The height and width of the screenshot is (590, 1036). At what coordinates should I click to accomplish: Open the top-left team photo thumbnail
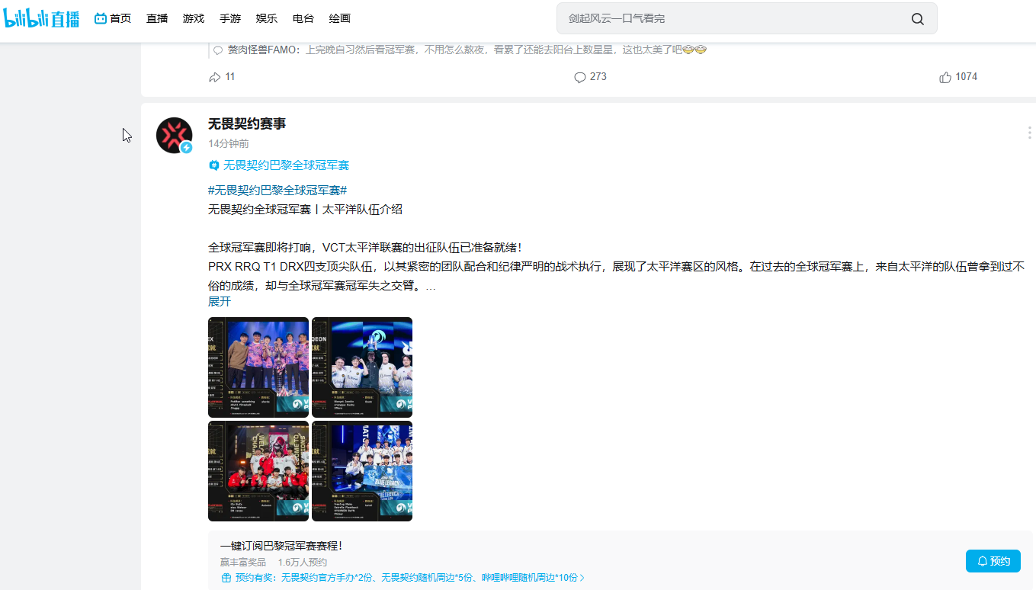pos(258,367)
